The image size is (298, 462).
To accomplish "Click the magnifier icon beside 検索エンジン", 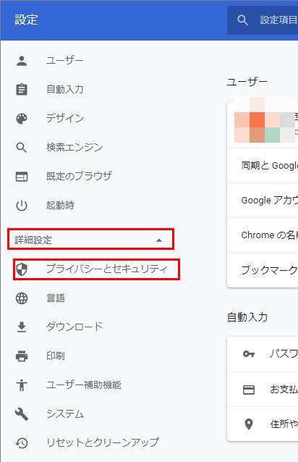I will (22, 147).
